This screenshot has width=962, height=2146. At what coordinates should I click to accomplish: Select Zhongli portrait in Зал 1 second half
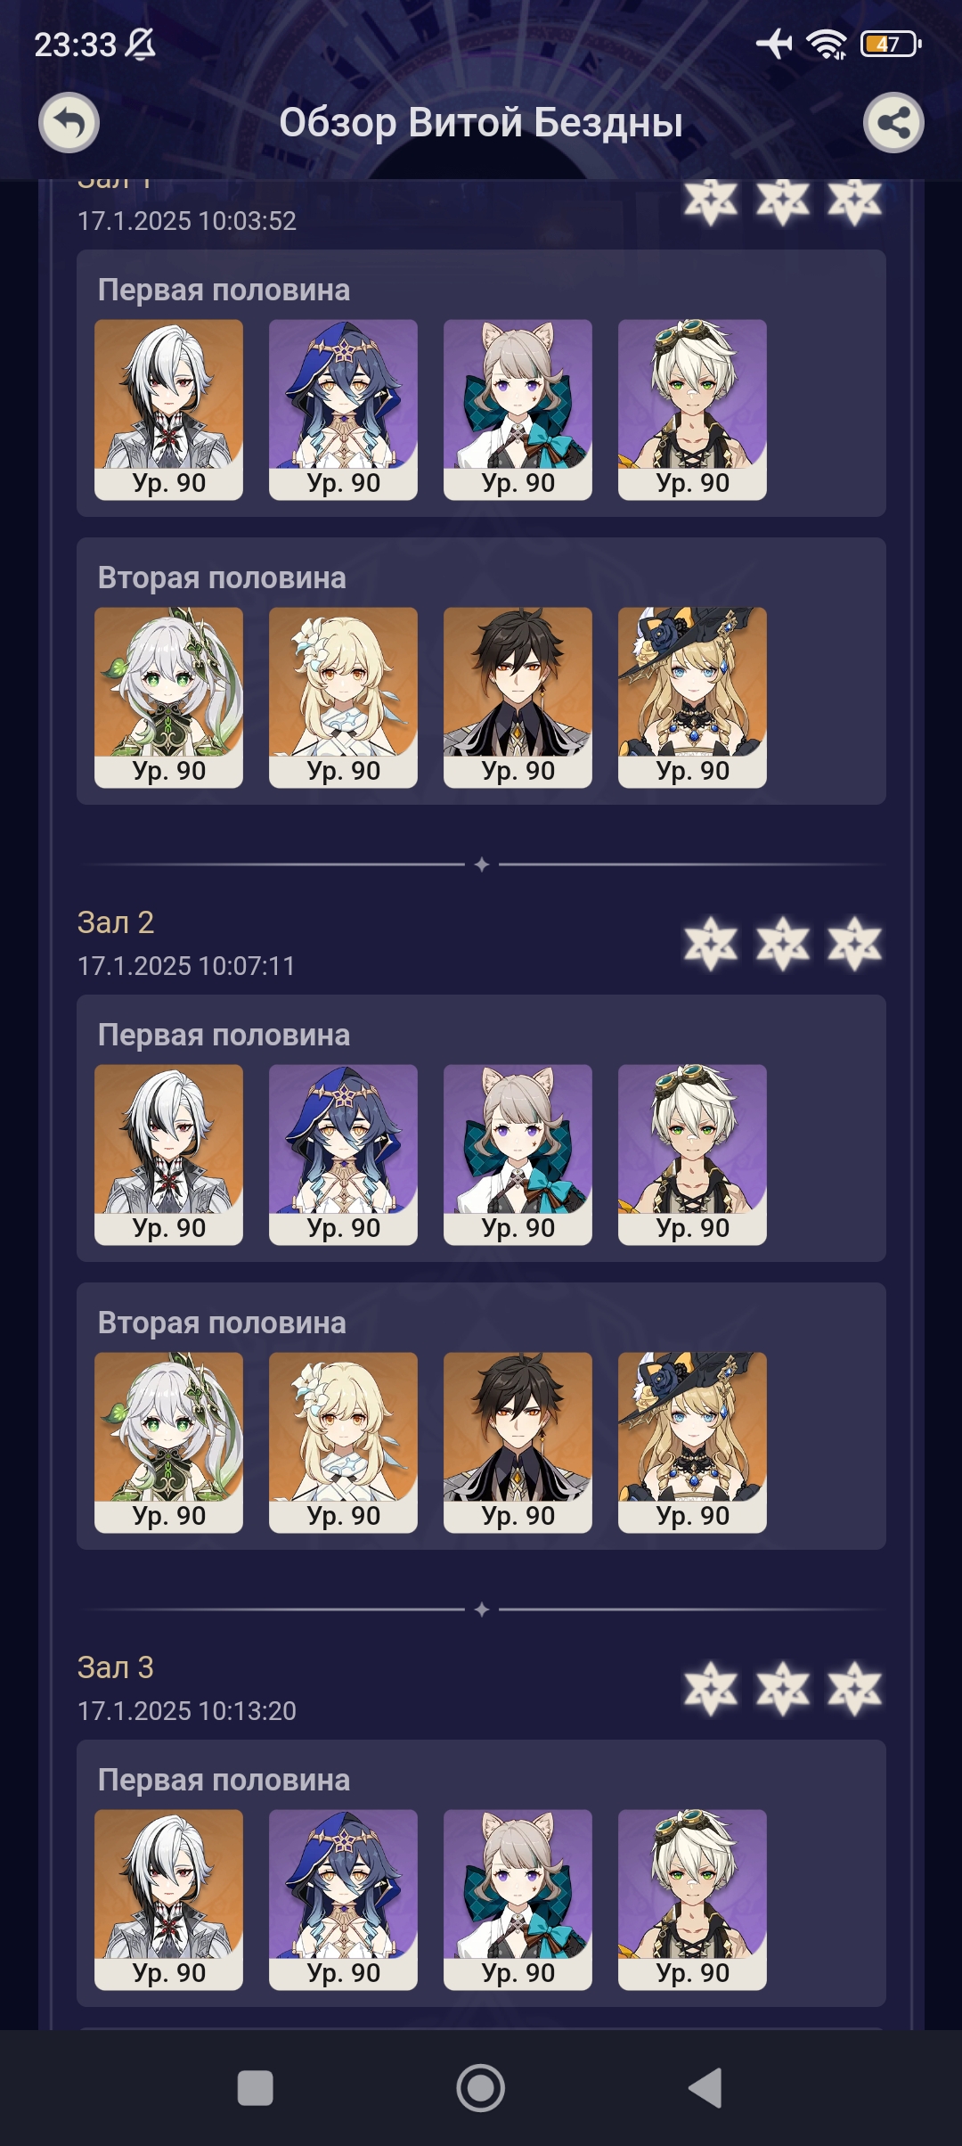tap(518, 698)
